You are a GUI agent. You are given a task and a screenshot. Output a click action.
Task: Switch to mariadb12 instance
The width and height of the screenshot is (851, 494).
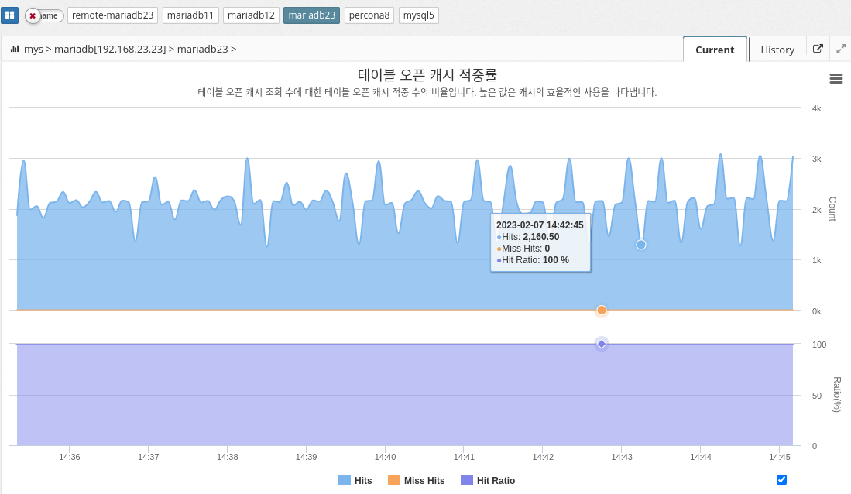pos(251,15)
